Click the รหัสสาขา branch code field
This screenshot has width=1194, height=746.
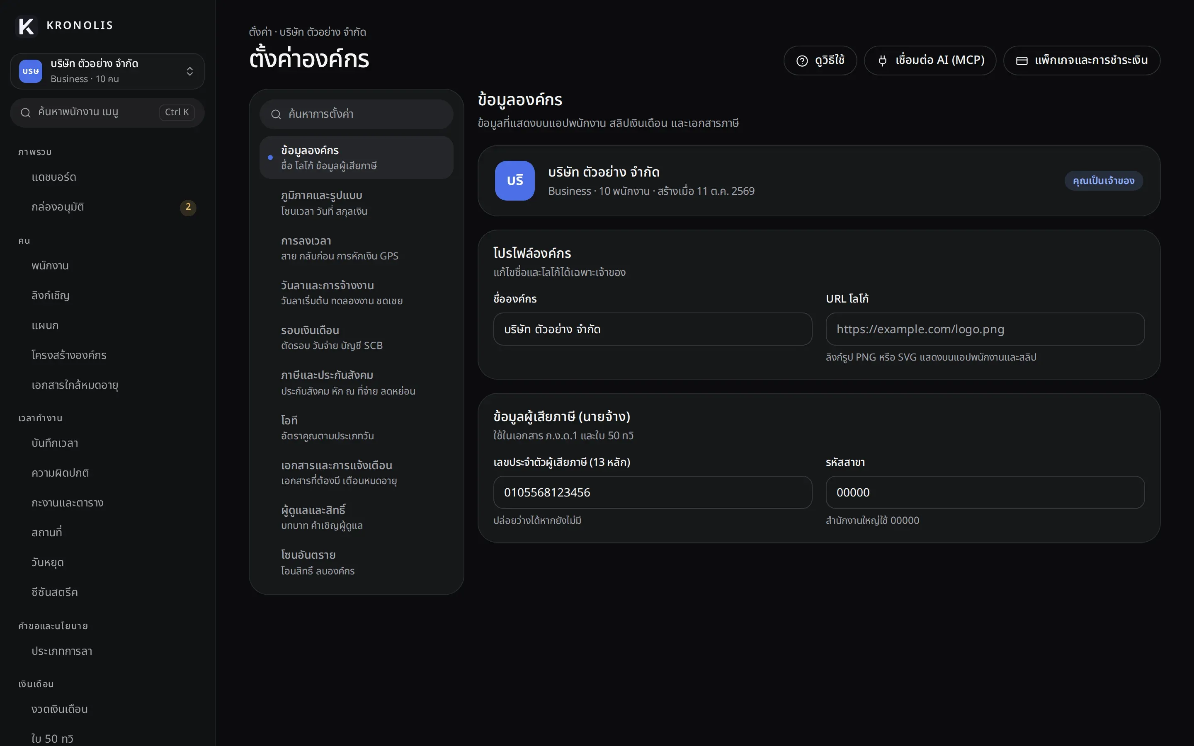pyautogui.click(x=985, y=492)
